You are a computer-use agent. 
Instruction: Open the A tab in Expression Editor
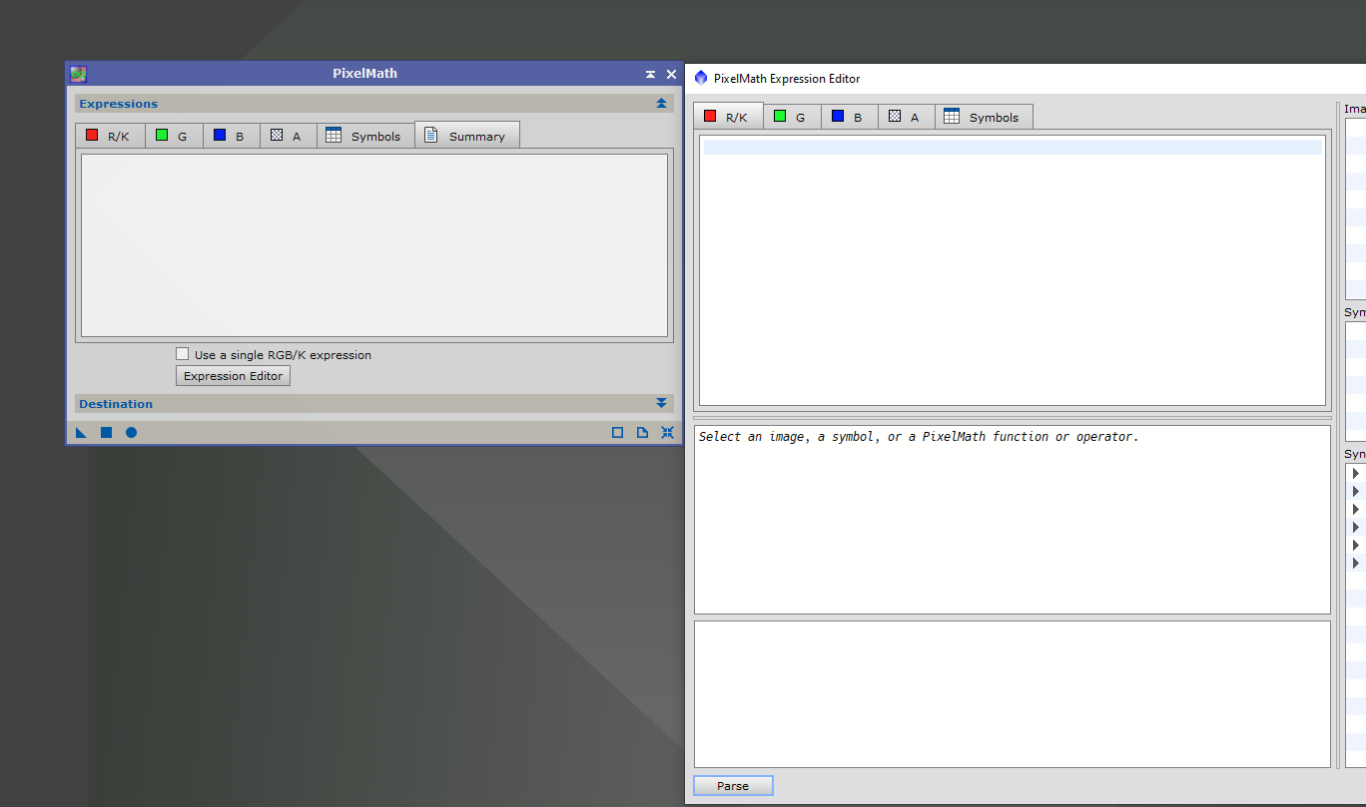tap(907, 117)
